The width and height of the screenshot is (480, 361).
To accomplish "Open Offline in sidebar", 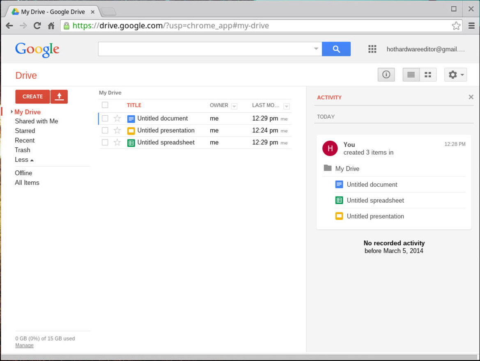I will (23, 173).
